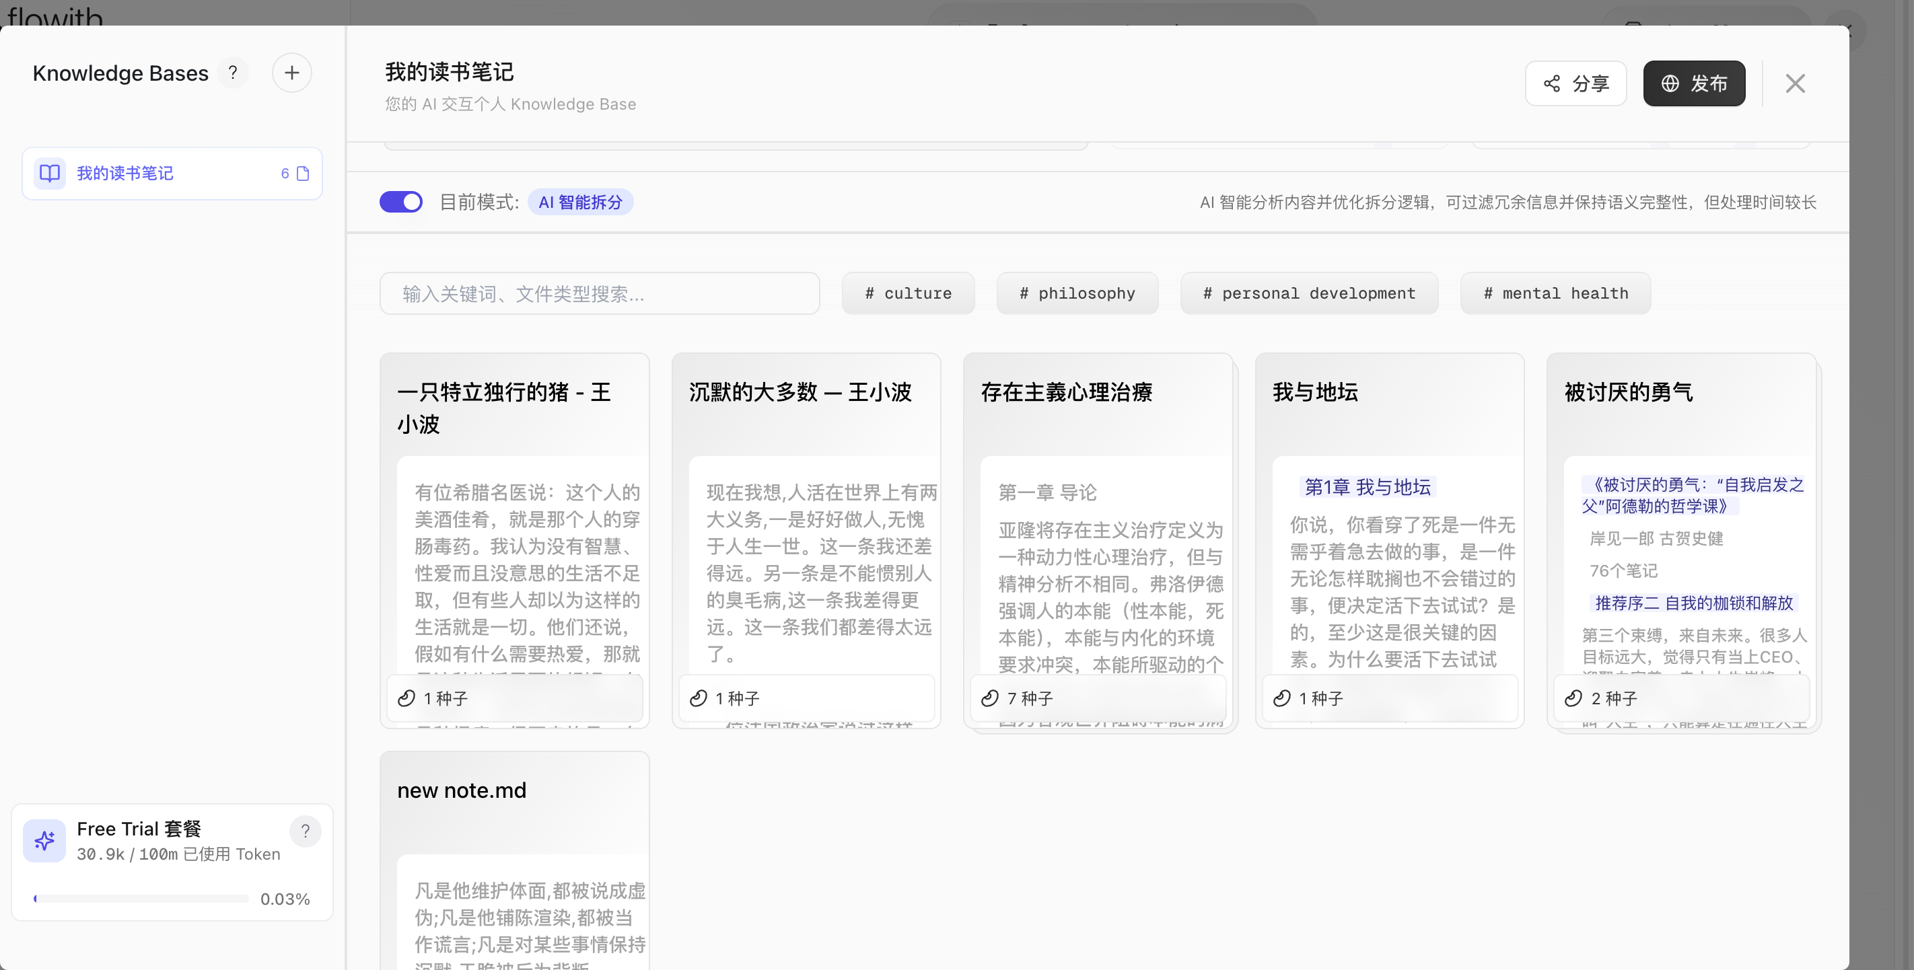Select the # philosophy tag filter

pos(1077,293)
